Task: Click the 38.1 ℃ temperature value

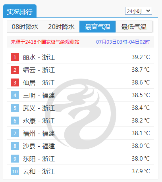Action: click(x=141, y=133)
